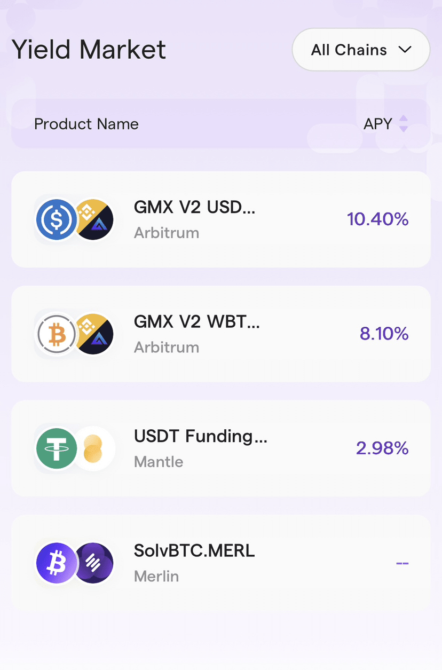Click the WBTC bitcoin coin icon
This screenshot has width=442, height=670.
click(57, 334)
